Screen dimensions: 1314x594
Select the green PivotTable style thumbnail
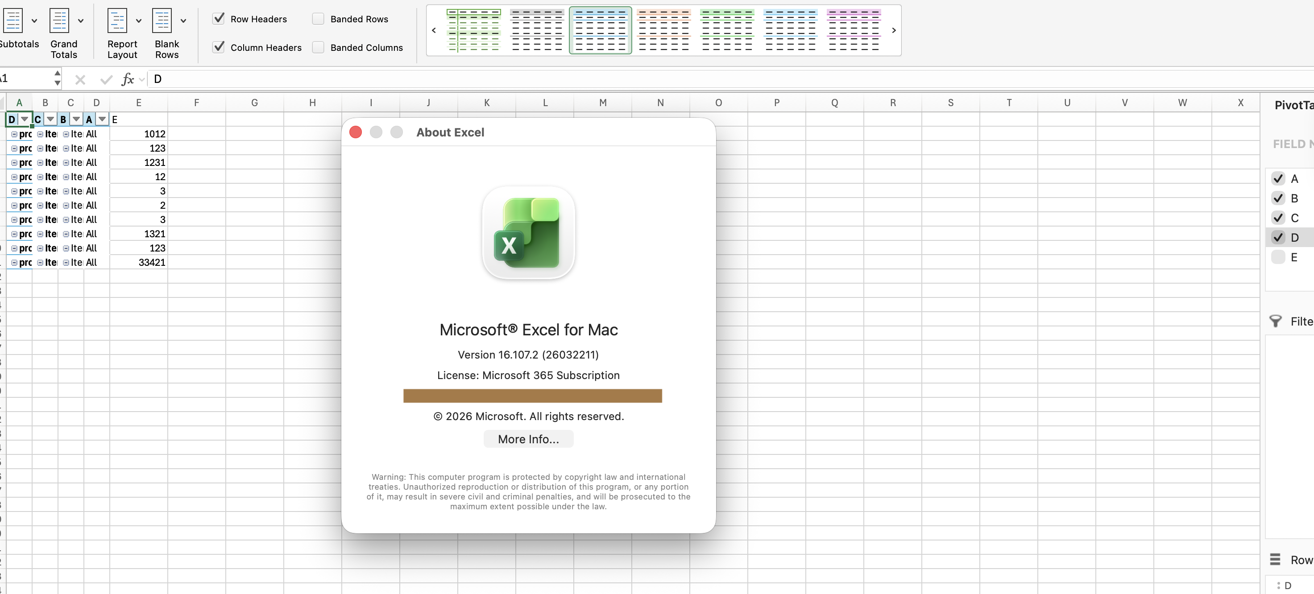click(727, 30)
